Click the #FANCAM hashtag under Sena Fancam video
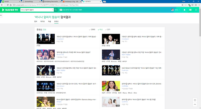The width and height of the screenshot is (201, 109). coord(52,93)
